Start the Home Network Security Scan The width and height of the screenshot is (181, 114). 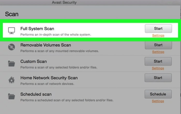pyautogui.click(x=158, y=78)
